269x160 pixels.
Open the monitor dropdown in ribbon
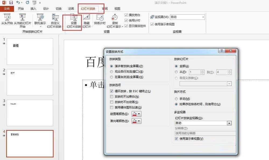click(203, 17)
